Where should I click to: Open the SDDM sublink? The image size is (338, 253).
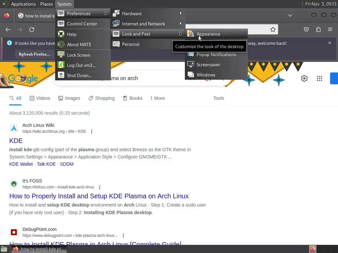click(x=67, y=164)
